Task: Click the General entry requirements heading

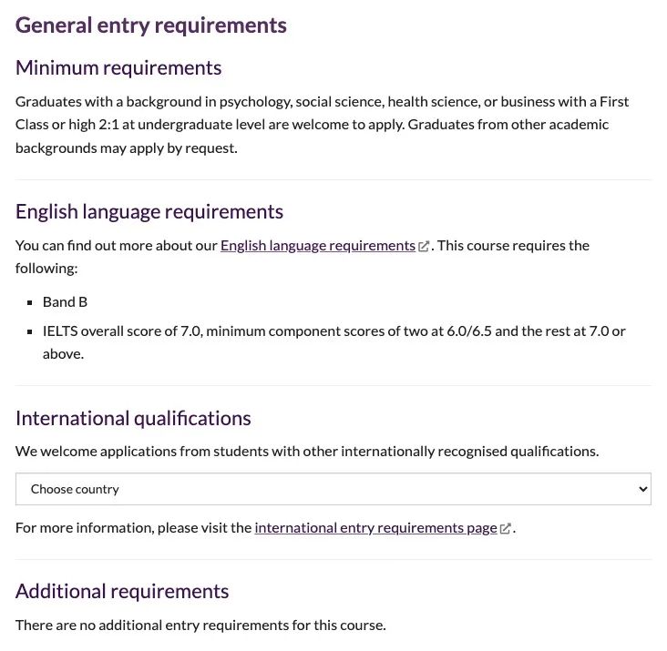Action: (x=151, y=25)
